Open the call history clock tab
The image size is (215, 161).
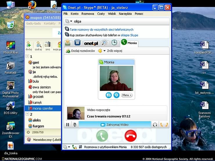coord(114,43)
